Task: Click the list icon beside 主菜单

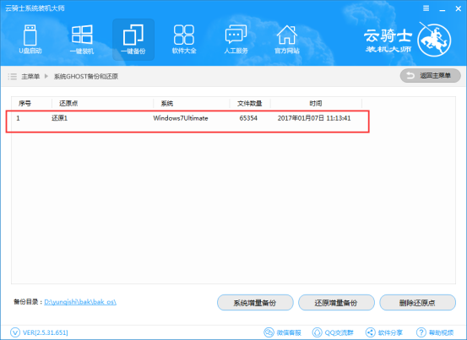Action: (12, 77)
